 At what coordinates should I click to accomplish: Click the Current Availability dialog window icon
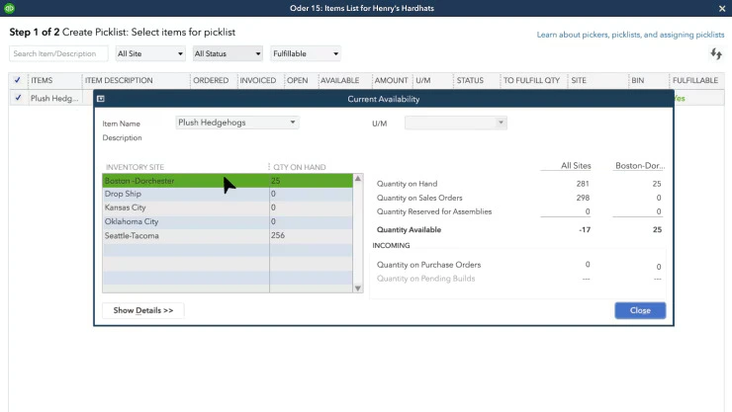coord(101,99)
